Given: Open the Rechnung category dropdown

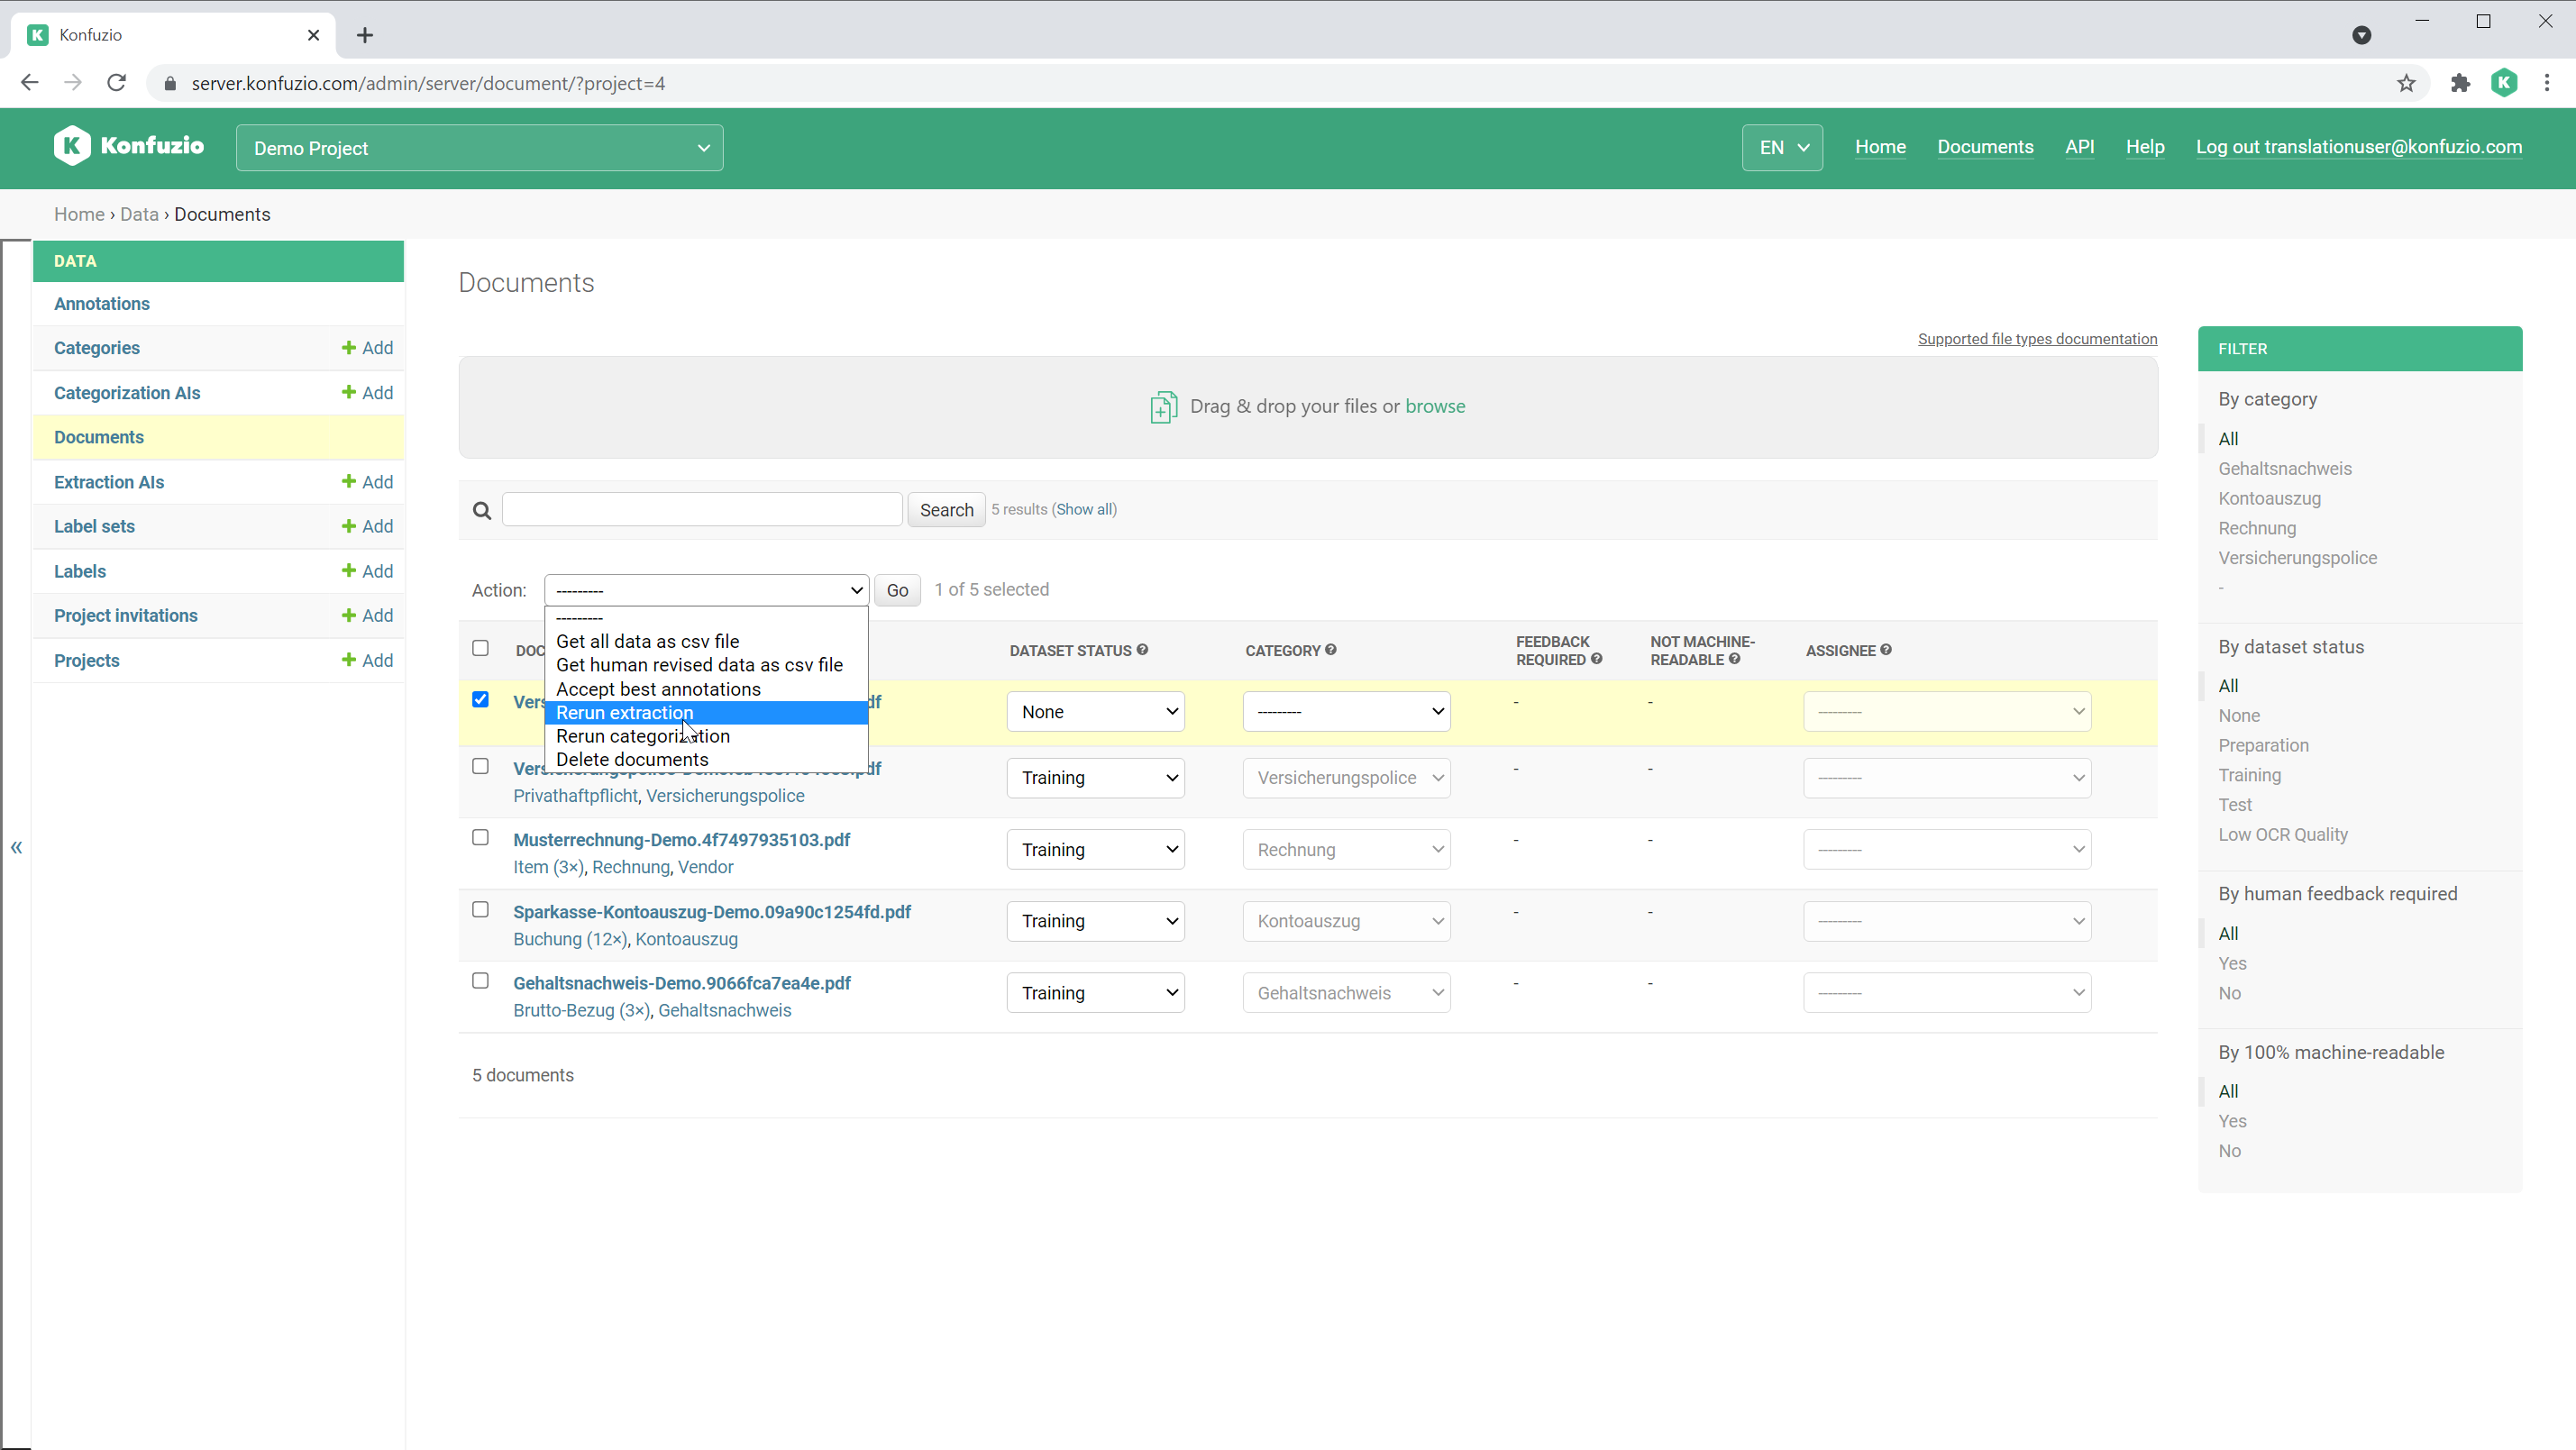Looking at the screenshot, I should 1346,849.
